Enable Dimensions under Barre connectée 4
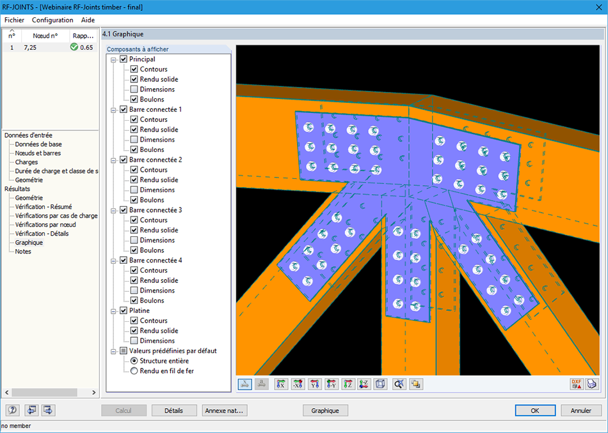Viewport: 608px width, 433px height. tap(134, 291)
